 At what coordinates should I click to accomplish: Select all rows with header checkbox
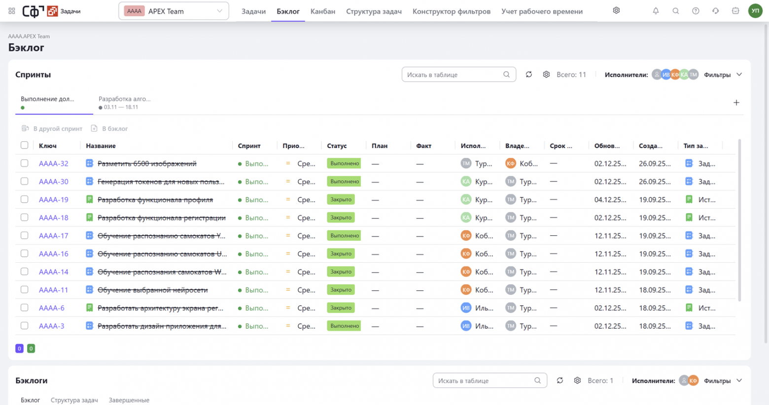[24, 145]
